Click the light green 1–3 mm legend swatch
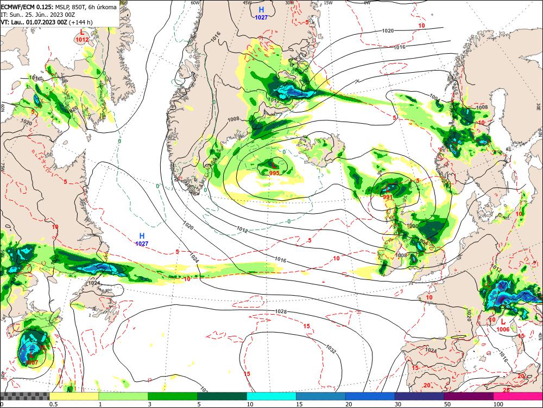Screen dimensions: 543x408 [123, 396]
